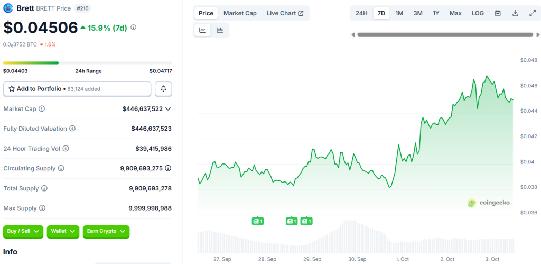Open the Wallet dropdown
The height and width of the screenshot is (264, 541).
63,231
